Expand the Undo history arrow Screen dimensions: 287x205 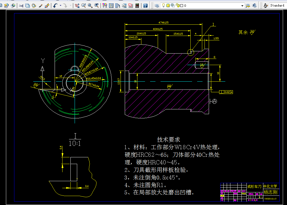60,5
